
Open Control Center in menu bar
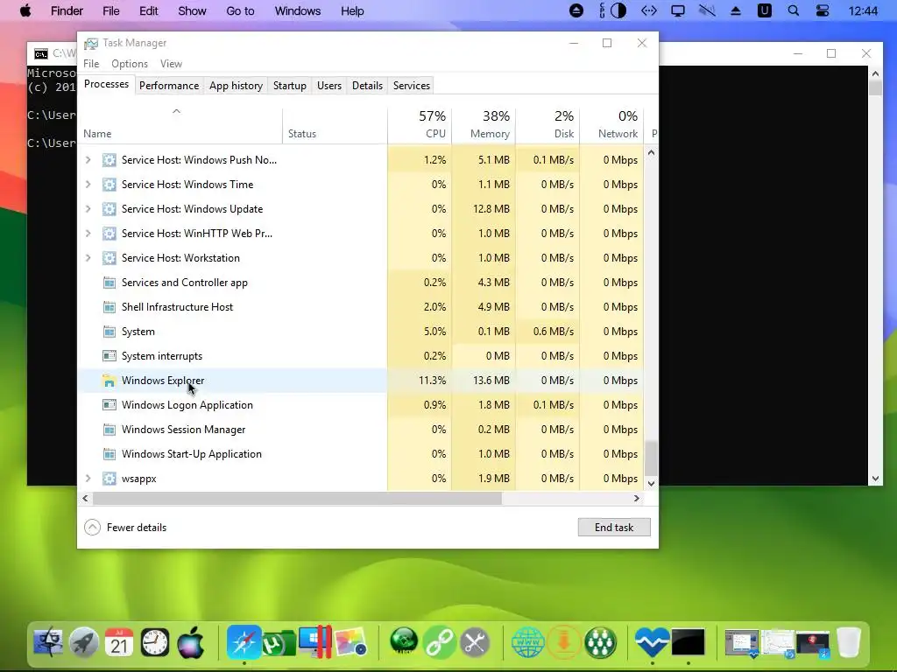822,10
